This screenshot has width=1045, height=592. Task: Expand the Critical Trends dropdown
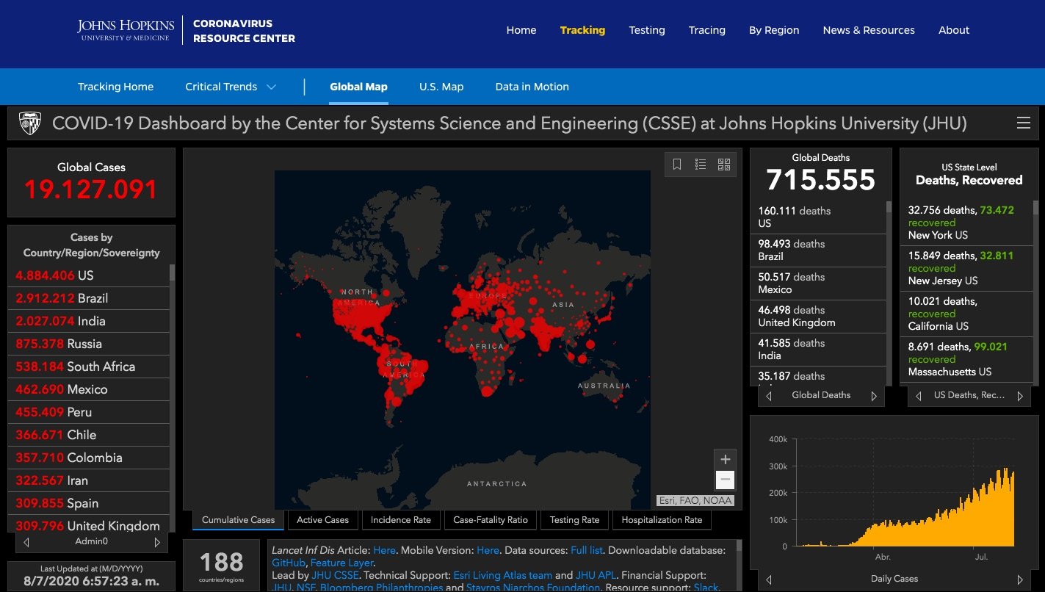click(231, 87)
